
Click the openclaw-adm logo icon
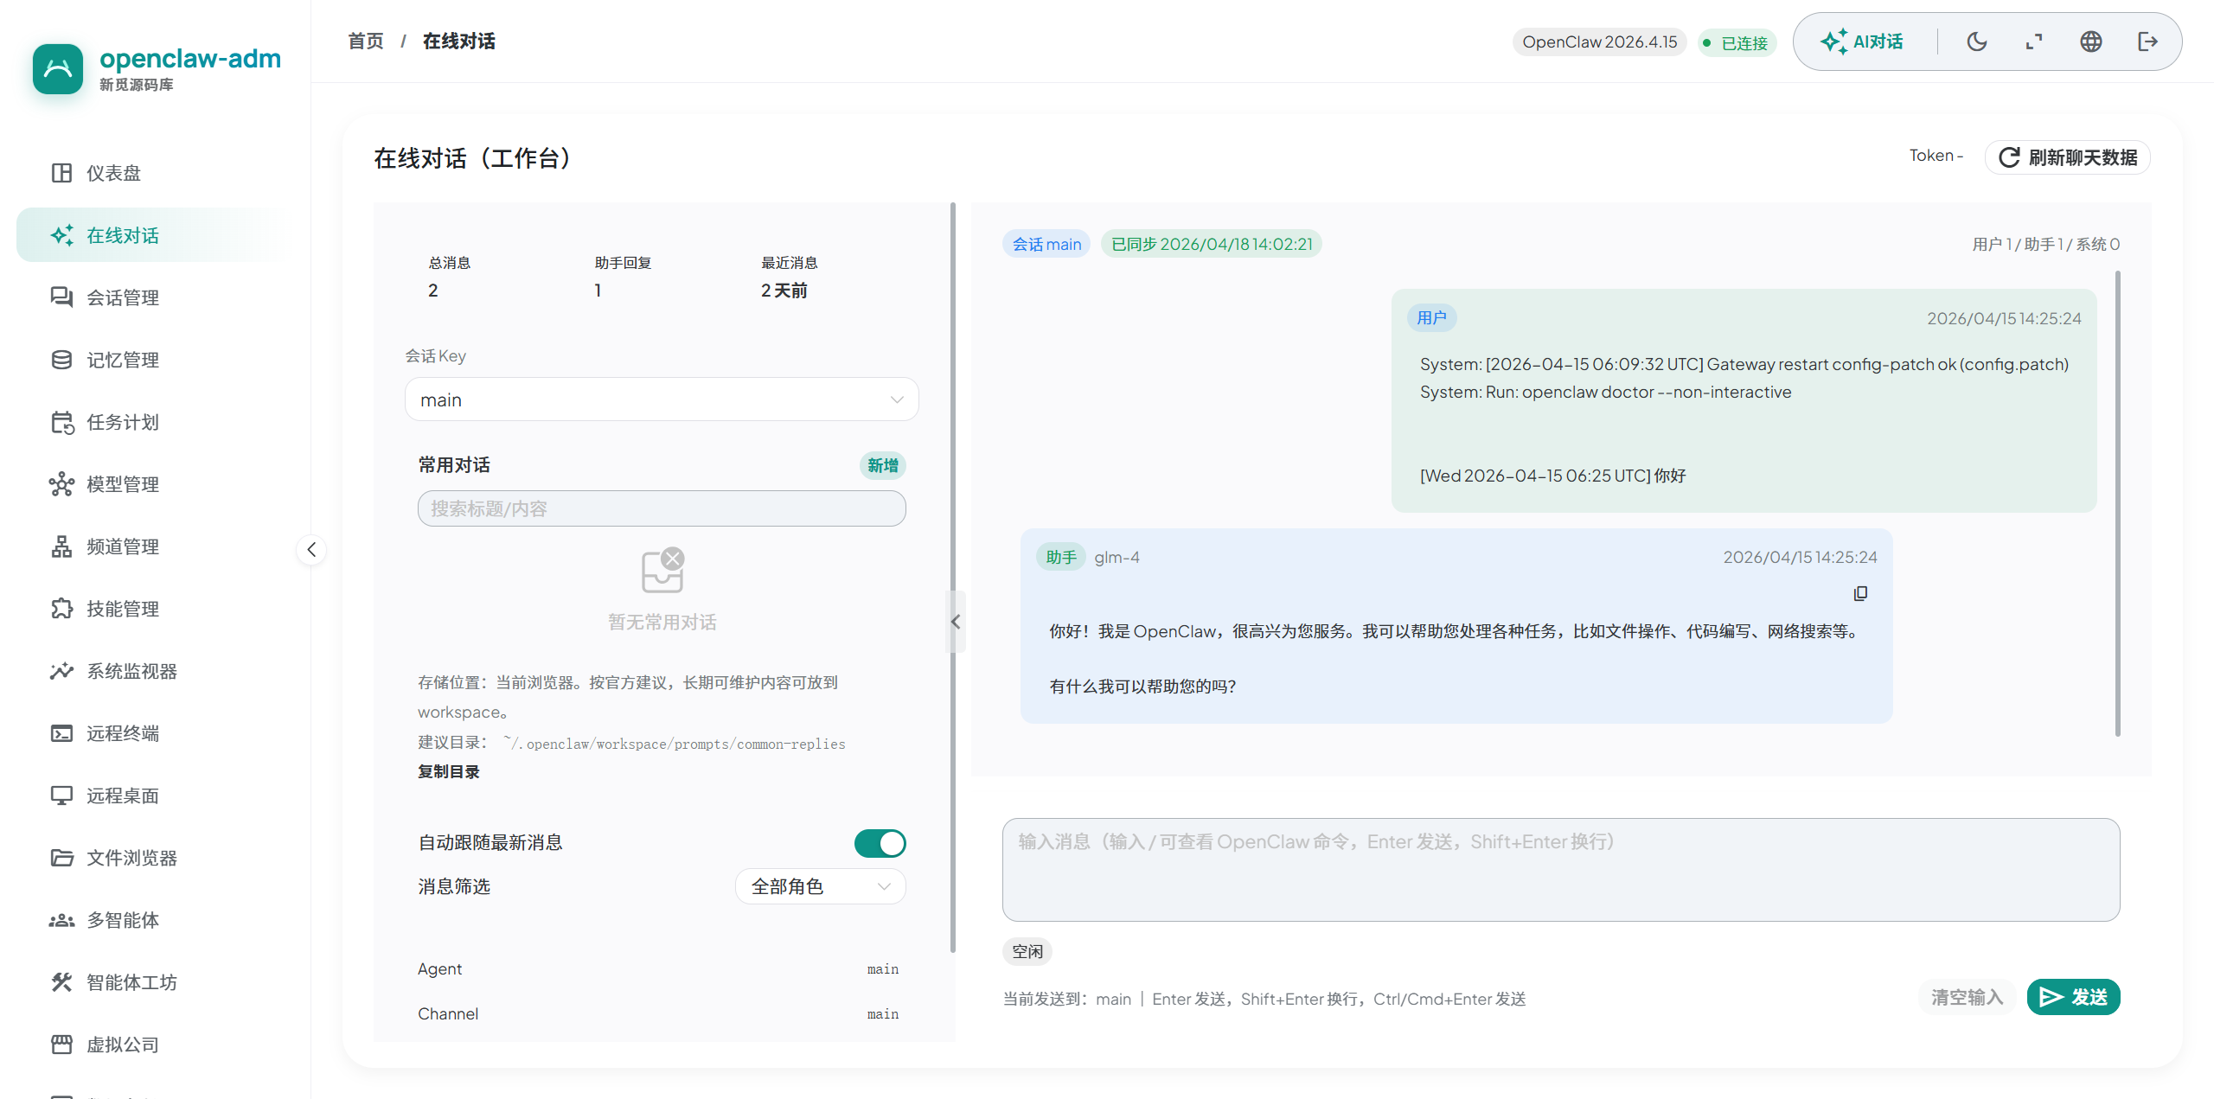pyautogui.click(x=58, y=68)
